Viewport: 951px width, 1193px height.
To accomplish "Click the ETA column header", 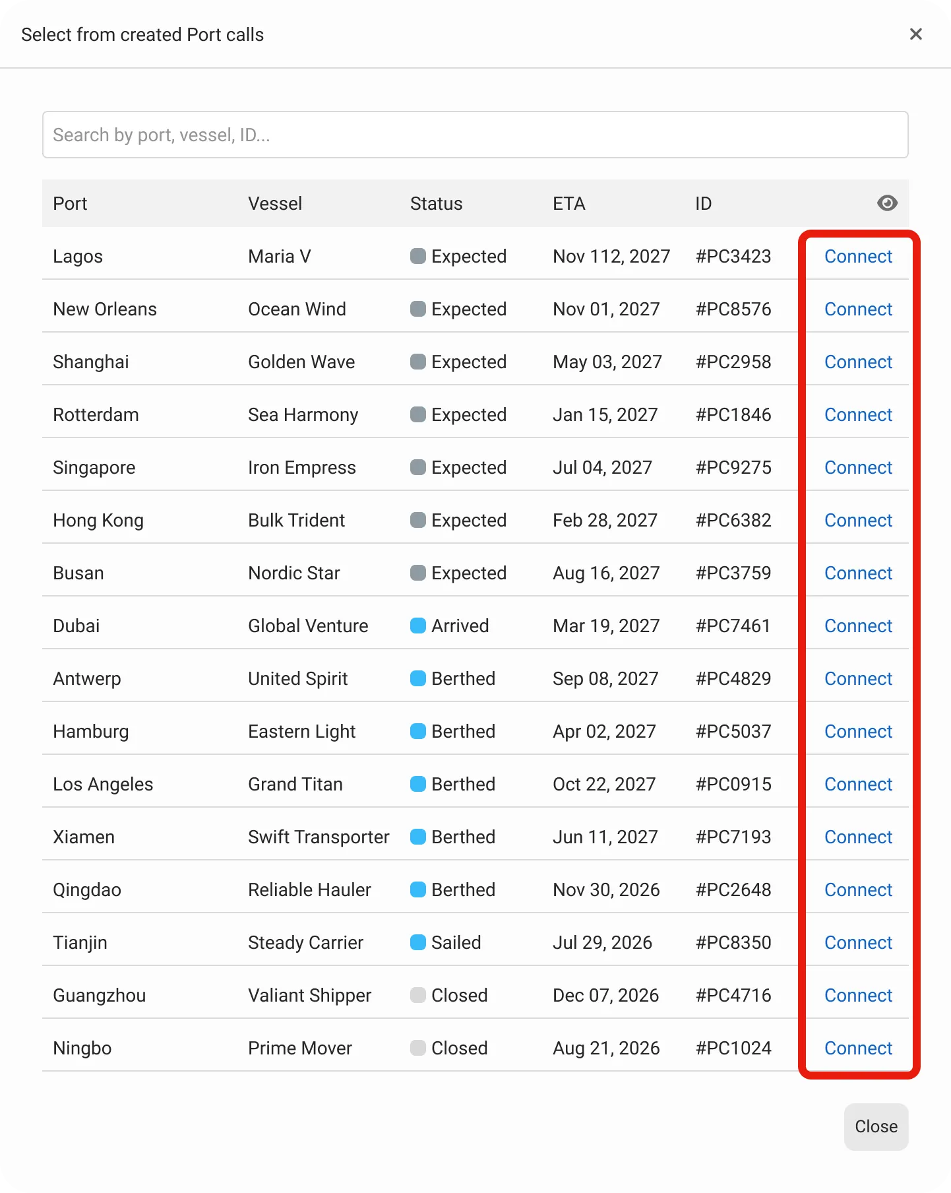I will click(x=569, y=203).
